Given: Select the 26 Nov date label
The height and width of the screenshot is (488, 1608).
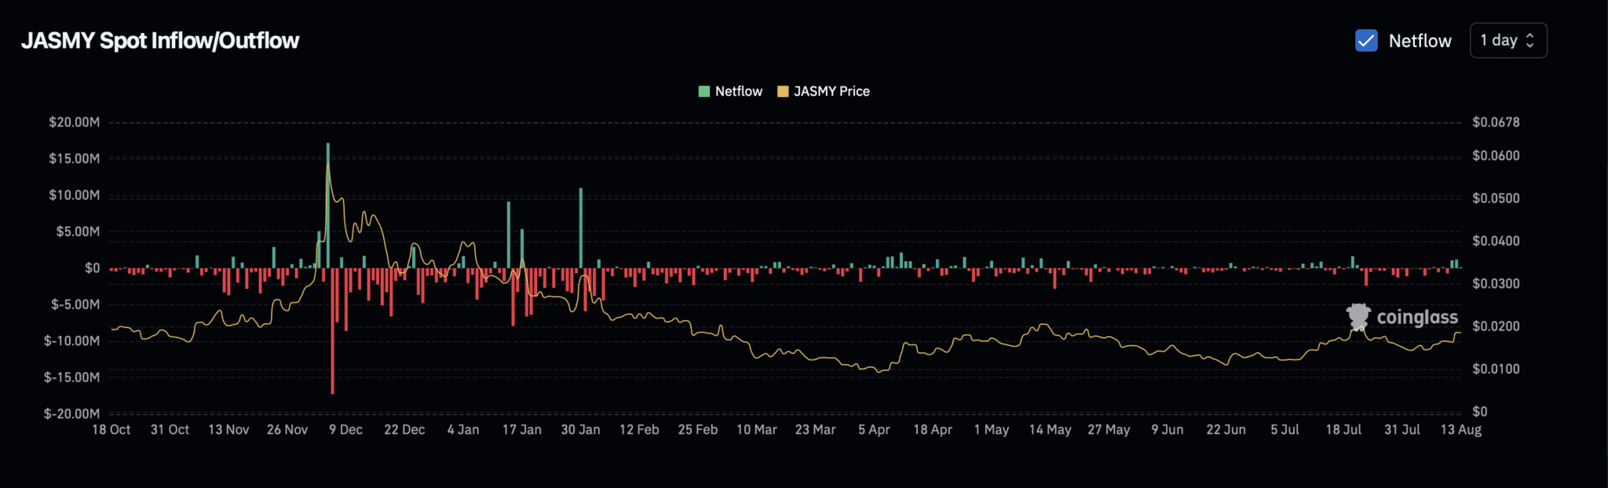Looking at the screenshot, I should [x=287, y=430].
